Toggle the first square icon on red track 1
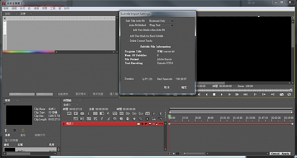This screenshot has height=158, width=297. [139, 124]
